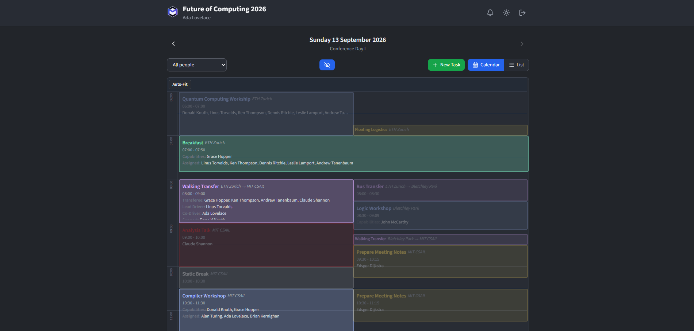Open Quantum Computing Workshop event

(266, 113)
